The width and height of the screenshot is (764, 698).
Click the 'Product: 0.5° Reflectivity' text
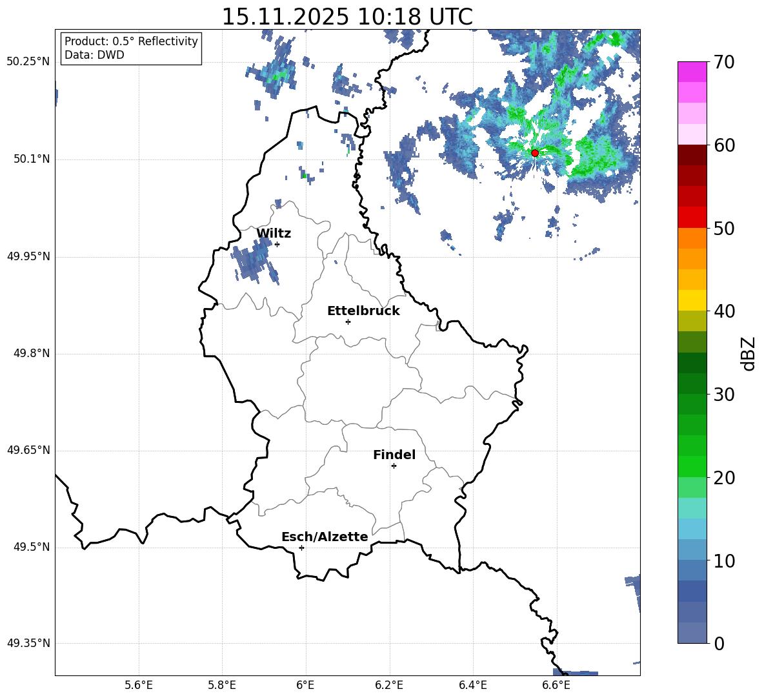[131, 41]
